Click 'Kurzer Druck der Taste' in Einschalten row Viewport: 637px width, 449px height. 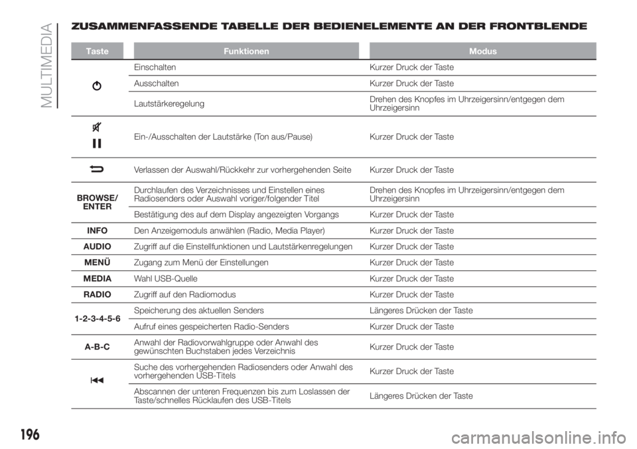tap(411, 68)
